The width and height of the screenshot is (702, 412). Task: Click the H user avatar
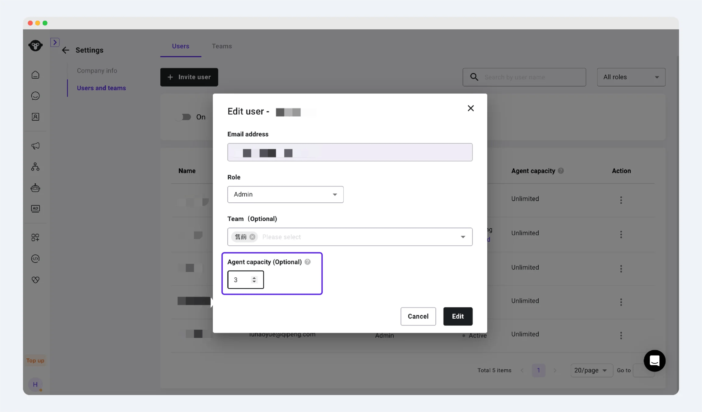tap(35, 385)
